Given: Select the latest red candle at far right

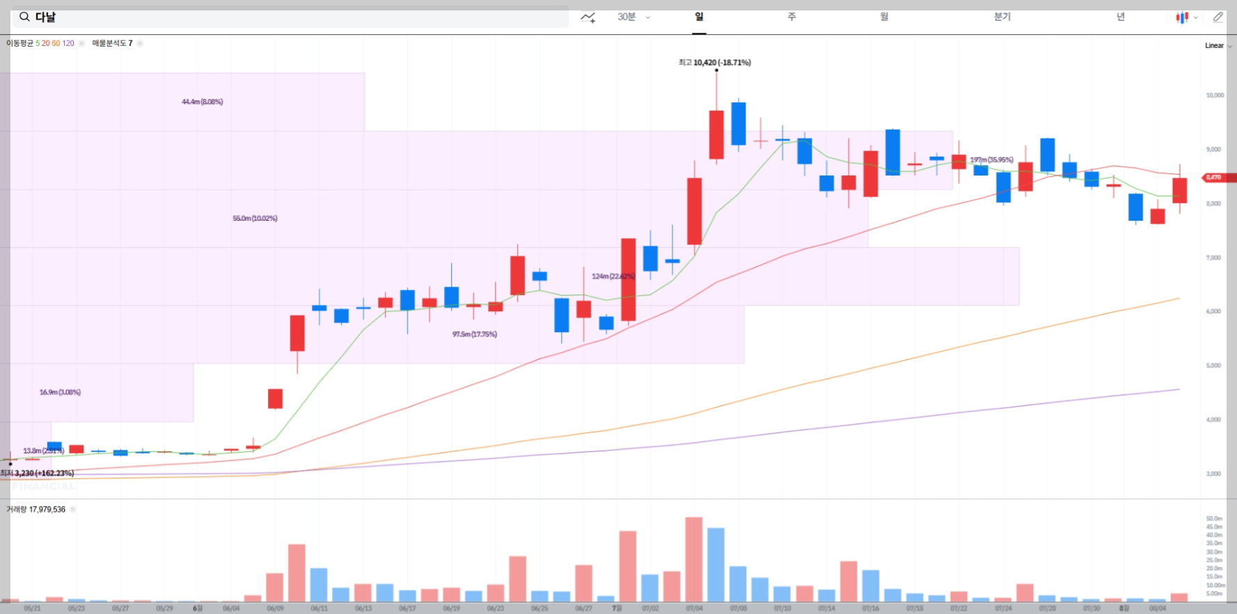Looking at the screenshot, I should 1179,190.
